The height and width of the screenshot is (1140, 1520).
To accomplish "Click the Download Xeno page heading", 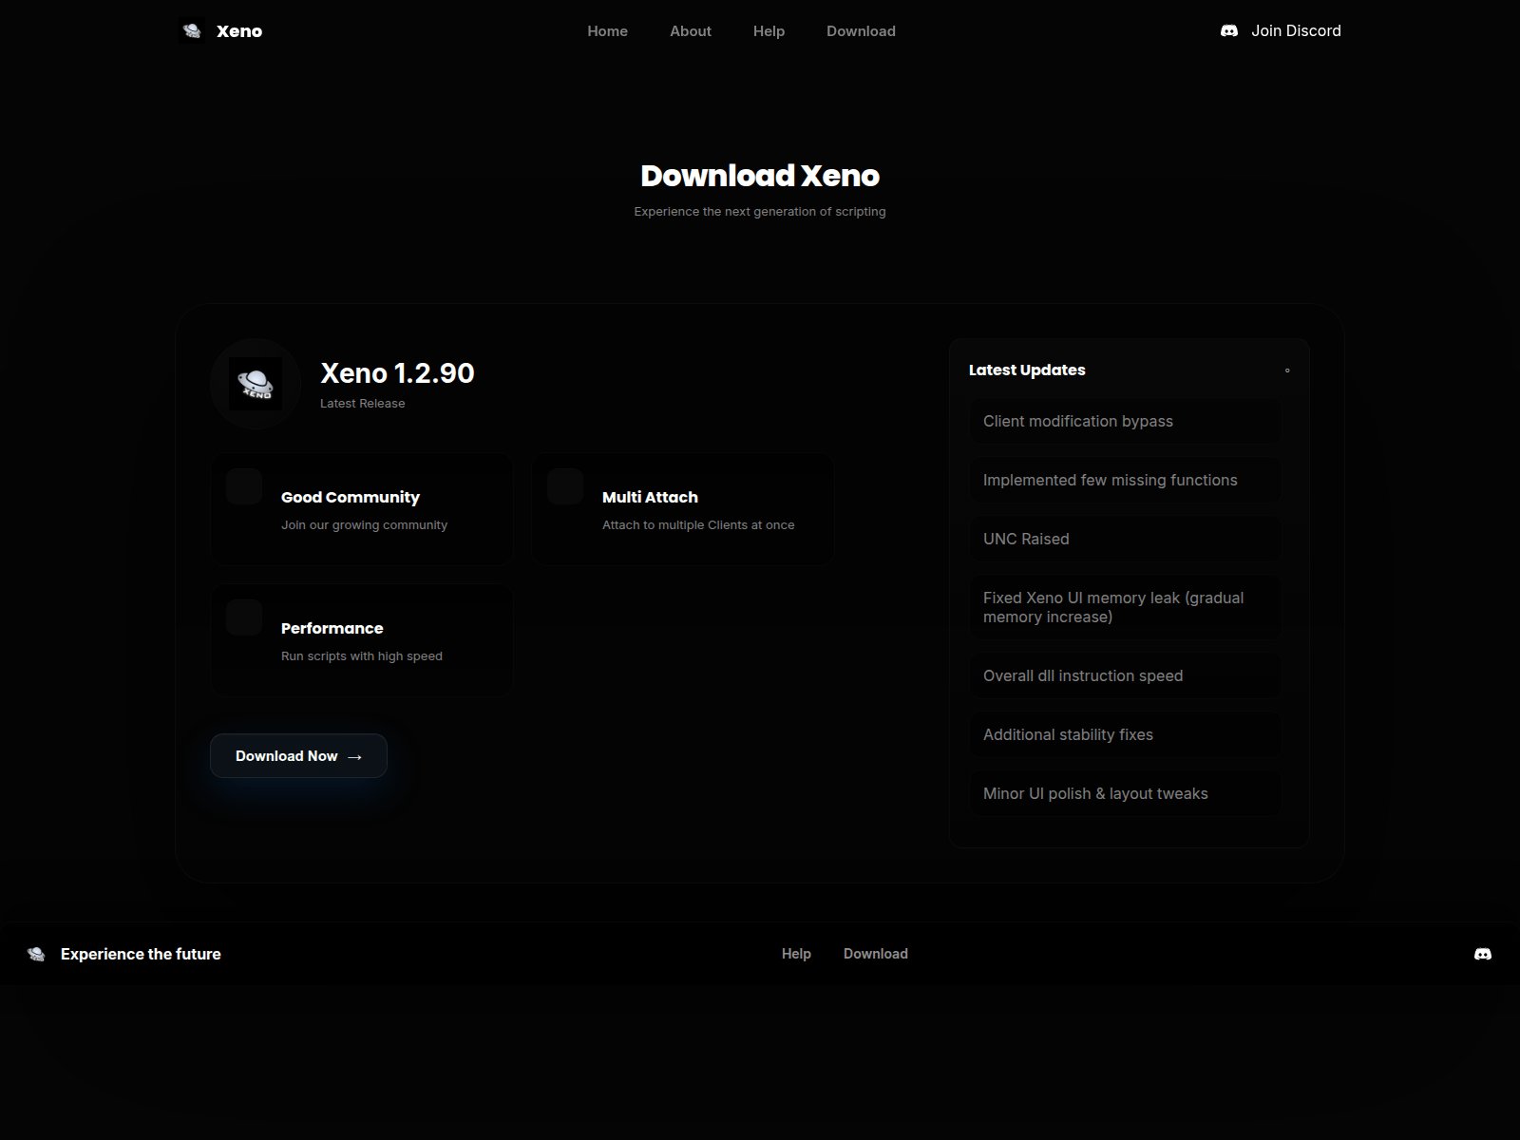I will 760,176.
